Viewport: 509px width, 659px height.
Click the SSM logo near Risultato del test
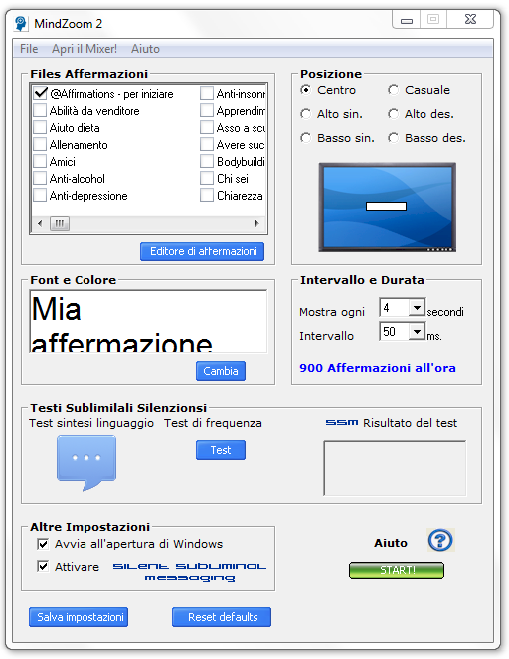[342, 422]
